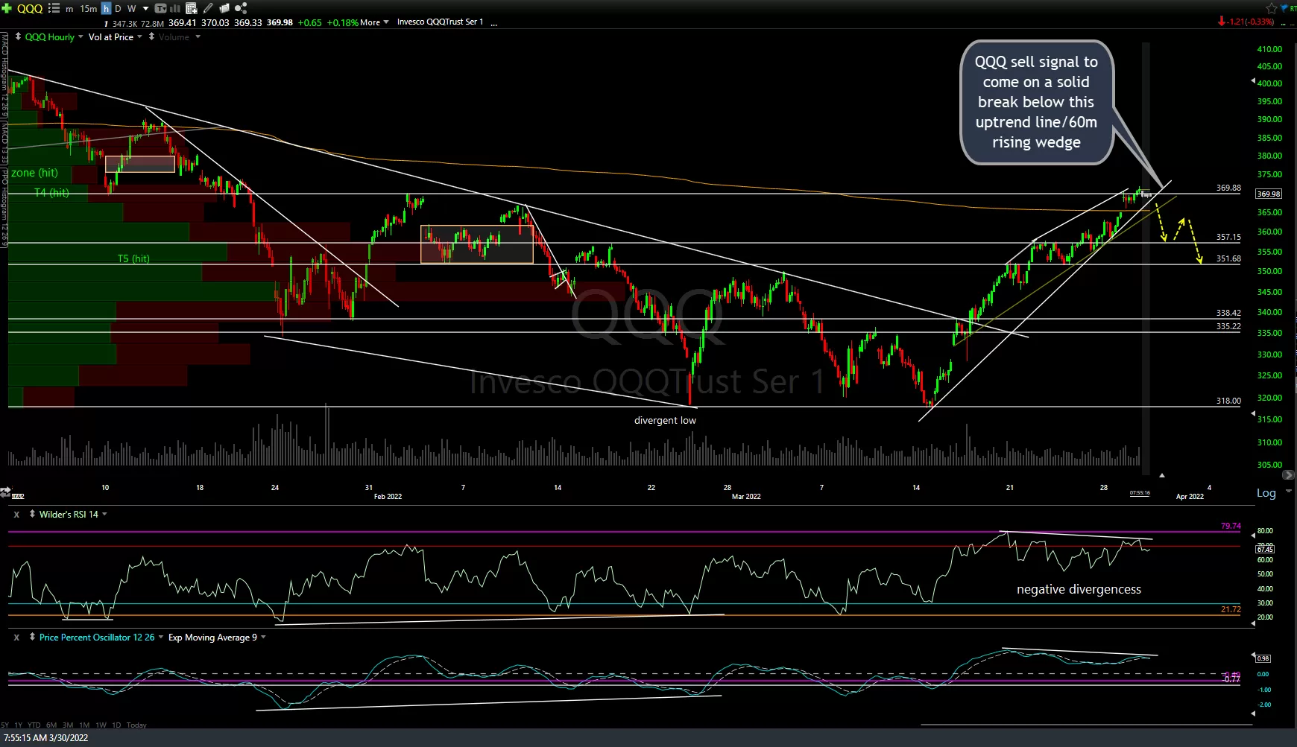This screenshot has width=1297, height=747.
Task: Open the Price Percent Oscillator 12 26 dropdown
Action: [161, 638]
